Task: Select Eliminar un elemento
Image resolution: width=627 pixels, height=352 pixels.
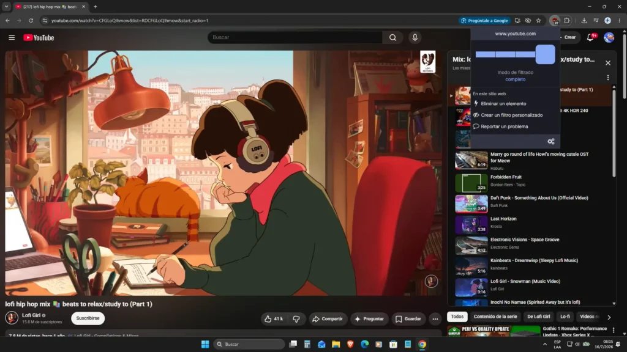Action: [503, 104]
